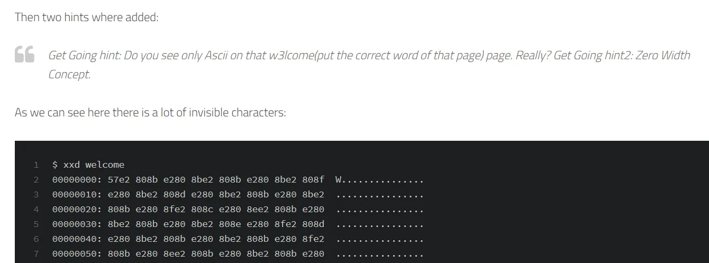Click the hex offset '00000050:'
Screen dimensions: 709x263
pyautogui.click(x=77, y=253)
